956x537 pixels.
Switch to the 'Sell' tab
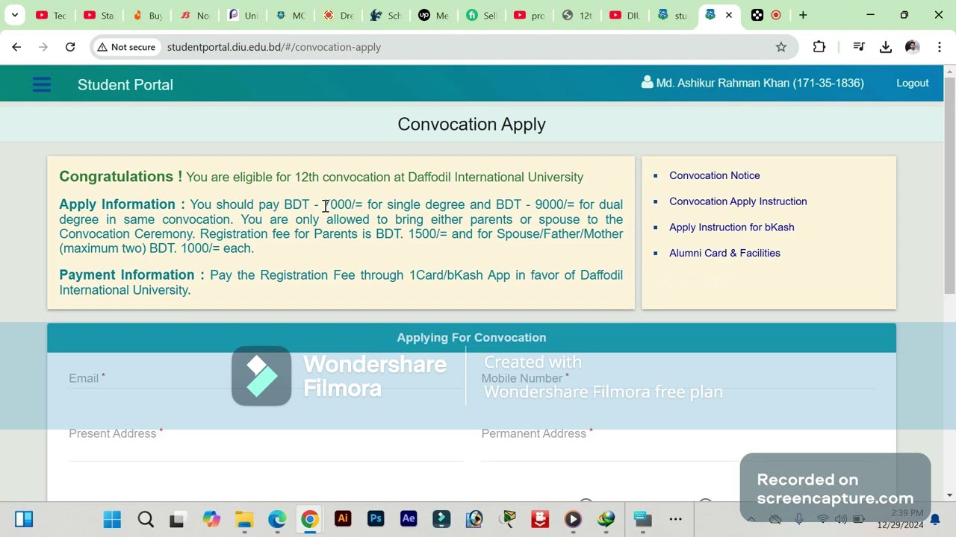[482, 15]
